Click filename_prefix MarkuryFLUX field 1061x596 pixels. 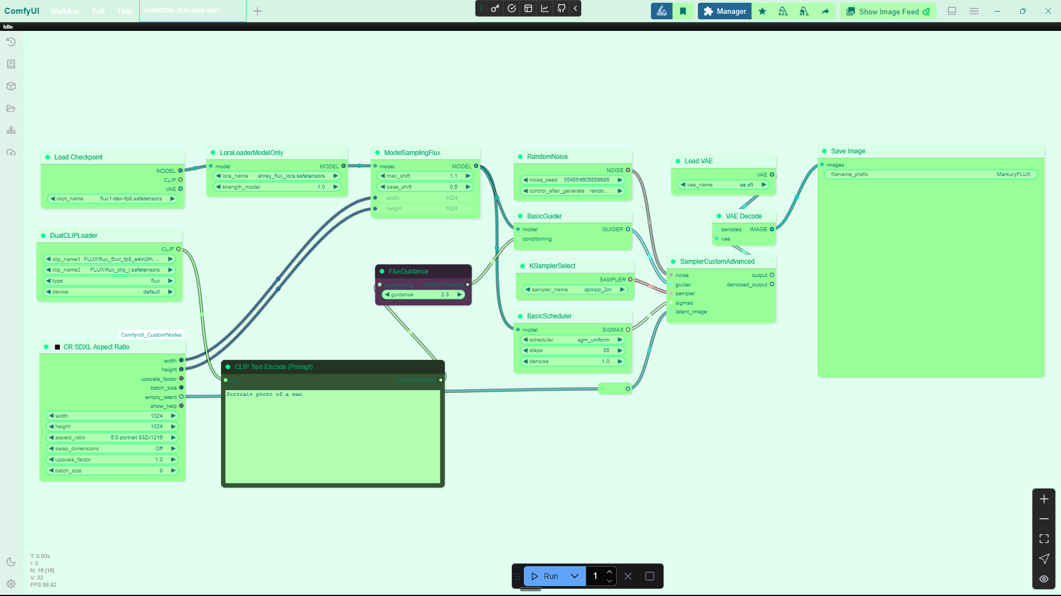pos(931,174)
